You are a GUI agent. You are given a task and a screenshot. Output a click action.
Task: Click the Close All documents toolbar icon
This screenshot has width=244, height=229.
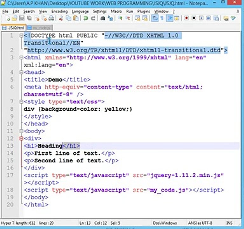pos(44,18)
